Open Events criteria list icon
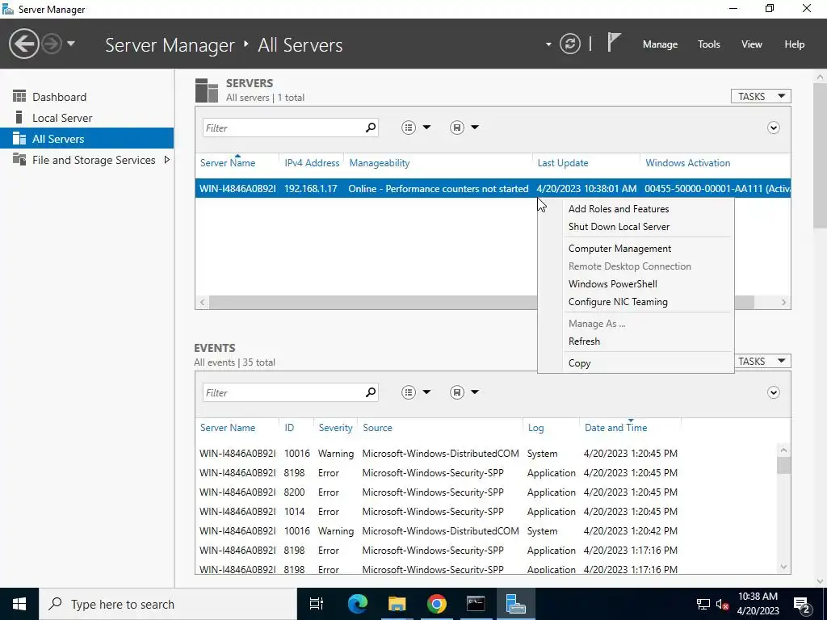The width and height of the screenshot is (827, 620). (409, 392)
